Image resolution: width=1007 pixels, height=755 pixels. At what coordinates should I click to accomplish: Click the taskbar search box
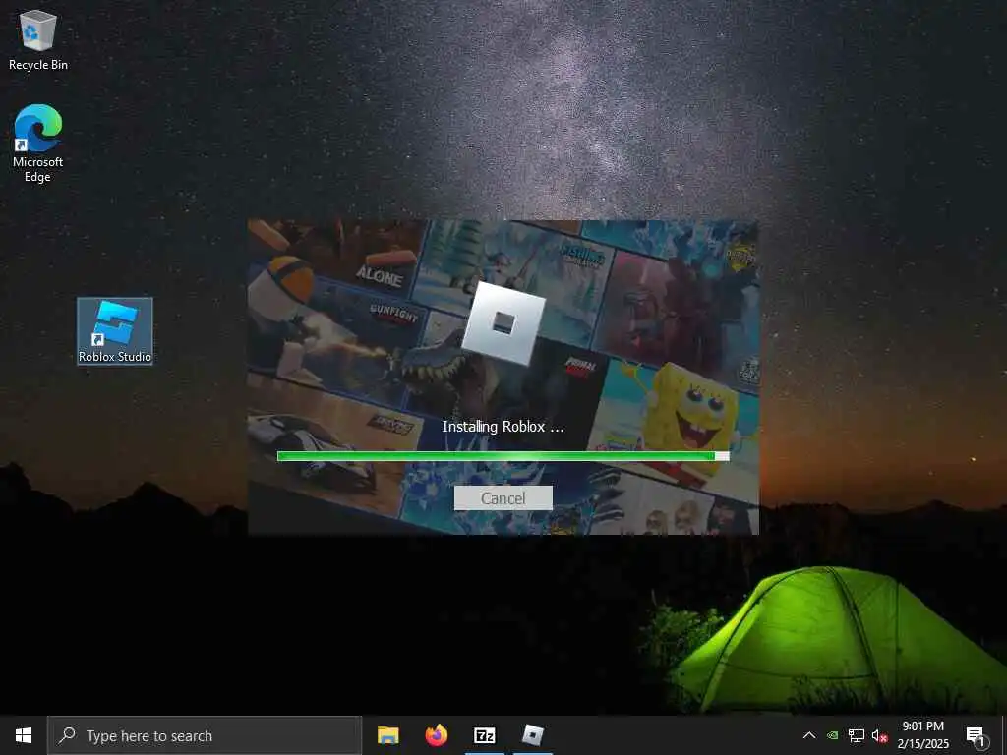(205, 735)
